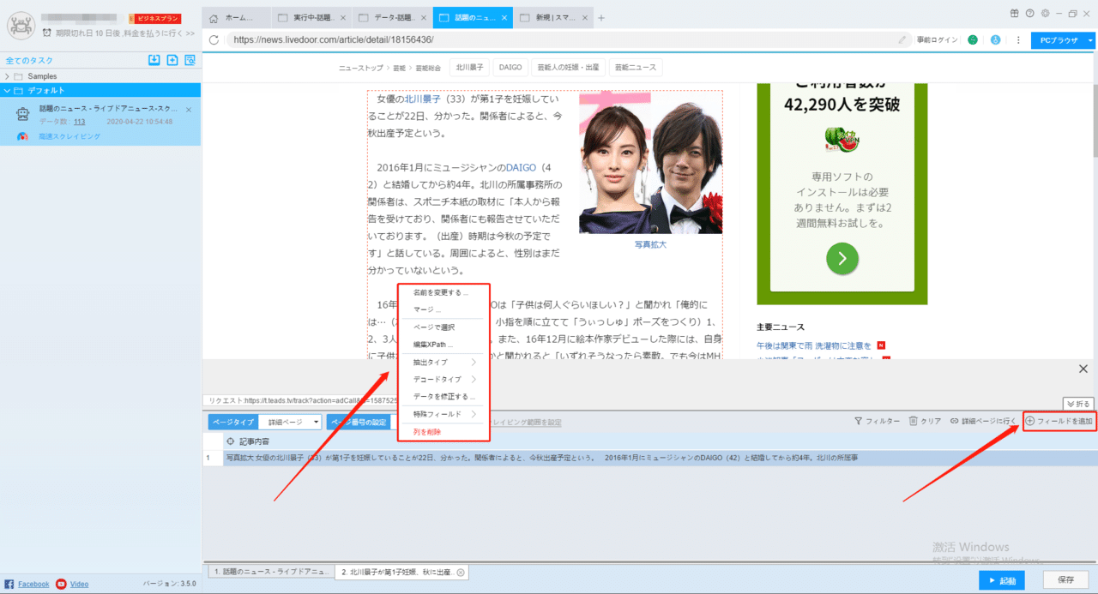The image size is (1098, 594).
Task: Click the 保存 save button
Action: click(x=1065, y=580)
